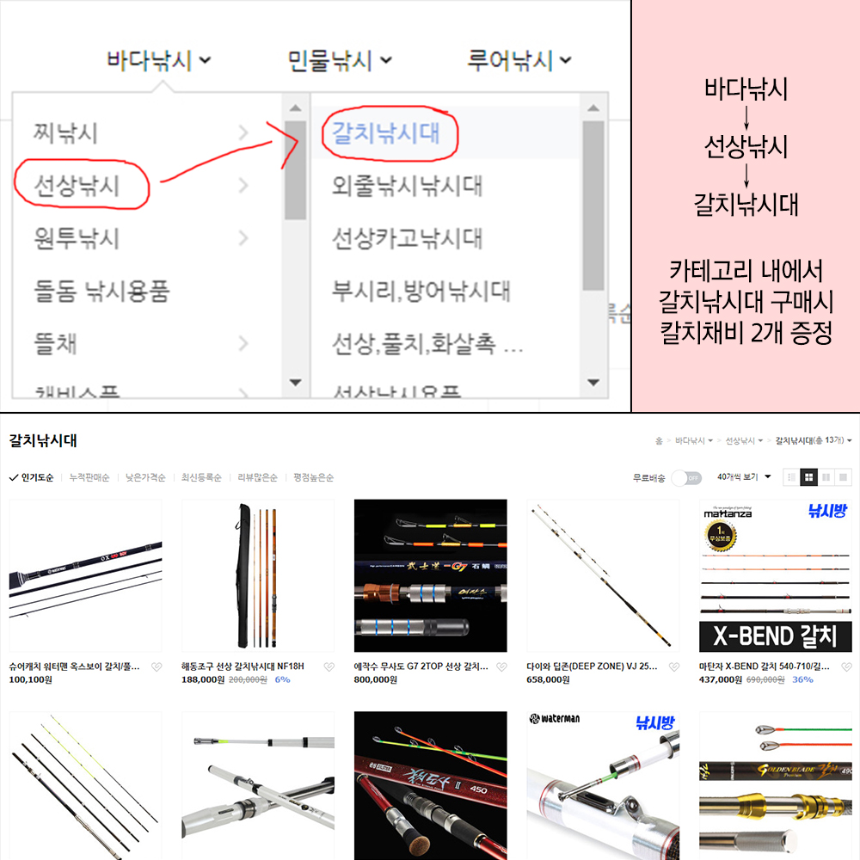Click heart icon for 해동조구 NF18H rod
860x860 pixels.
[x=329, y=667]
